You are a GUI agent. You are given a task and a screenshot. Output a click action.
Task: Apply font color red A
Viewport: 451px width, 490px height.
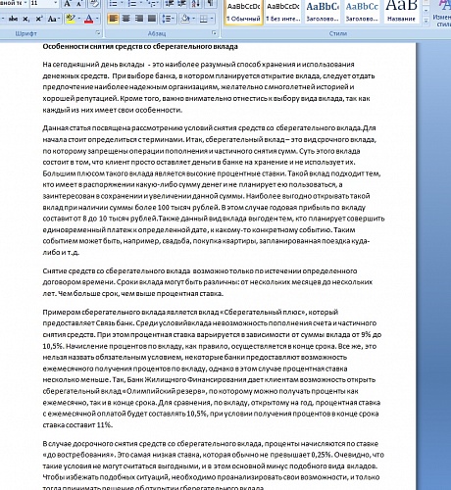coord(88,19)
